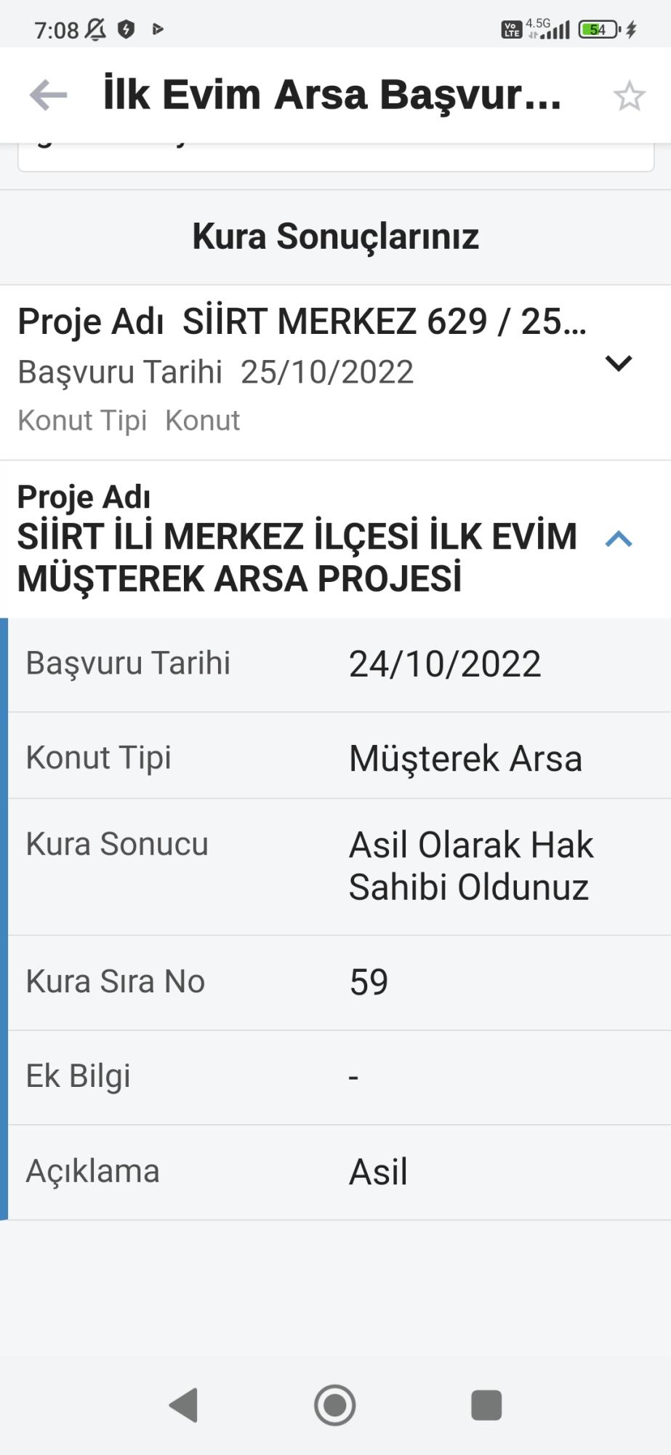The height and width of the screenshot is (1455, 671).
Task: Collapse the MÜŞTEREK ARSA PROJESİ details
Action: tap(617, 538)
